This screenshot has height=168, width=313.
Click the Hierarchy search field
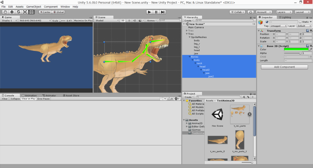coord(224,21)
